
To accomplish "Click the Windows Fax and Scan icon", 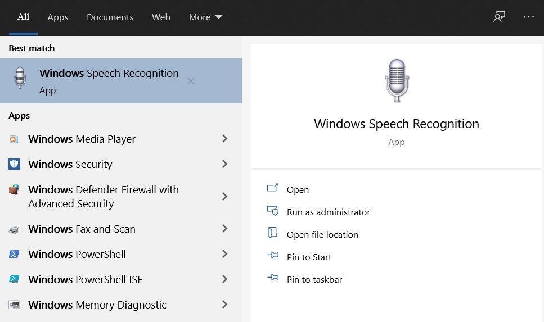I will (x=14, y=229).
